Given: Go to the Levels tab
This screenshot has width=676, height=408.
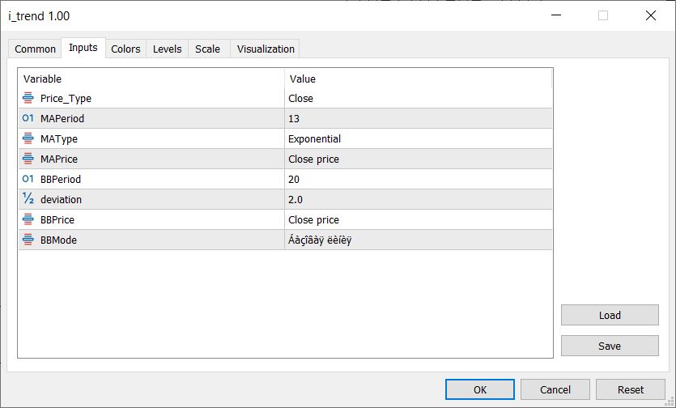Looking at the screenshot, I should point(168,49).
